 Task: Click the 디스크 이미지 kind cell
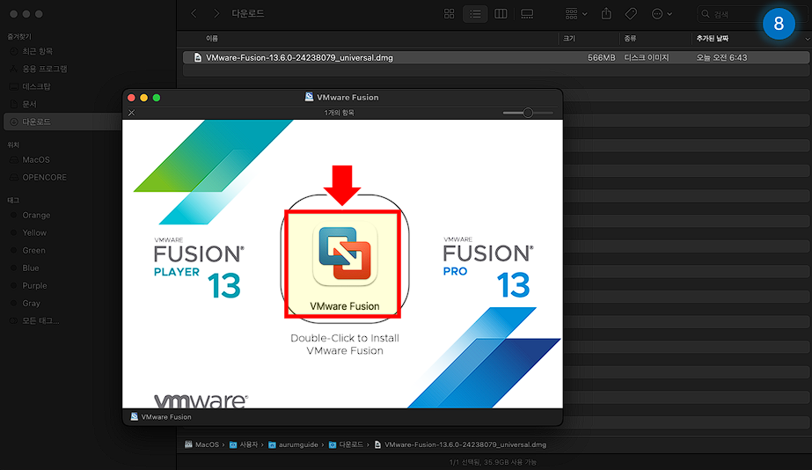[647, 57]
